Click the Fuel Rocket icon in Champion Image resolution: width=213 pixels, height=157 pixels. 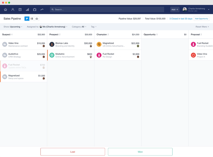coord(99,55)
